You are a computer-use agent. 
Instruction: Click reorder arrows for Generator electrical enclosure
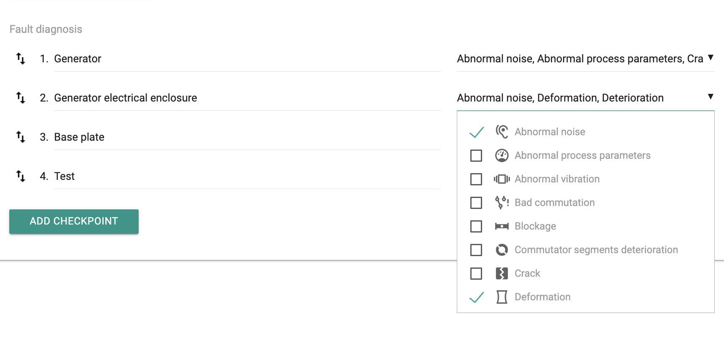point(20,98)
